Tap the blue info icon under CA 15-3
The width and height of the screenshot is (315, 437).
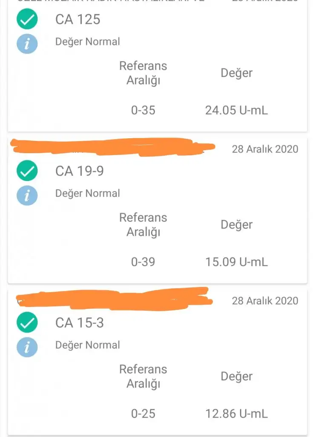[x=27, y=347]
